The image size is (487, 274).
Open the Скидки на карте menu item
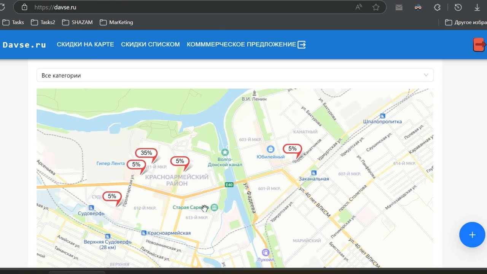pyautogui.click(x=85, y=45)
